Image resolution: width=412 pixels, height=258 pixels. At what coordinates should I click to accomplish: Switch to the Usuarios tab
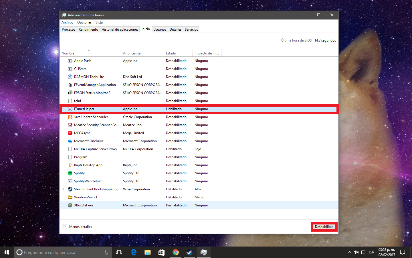(160, 30)
